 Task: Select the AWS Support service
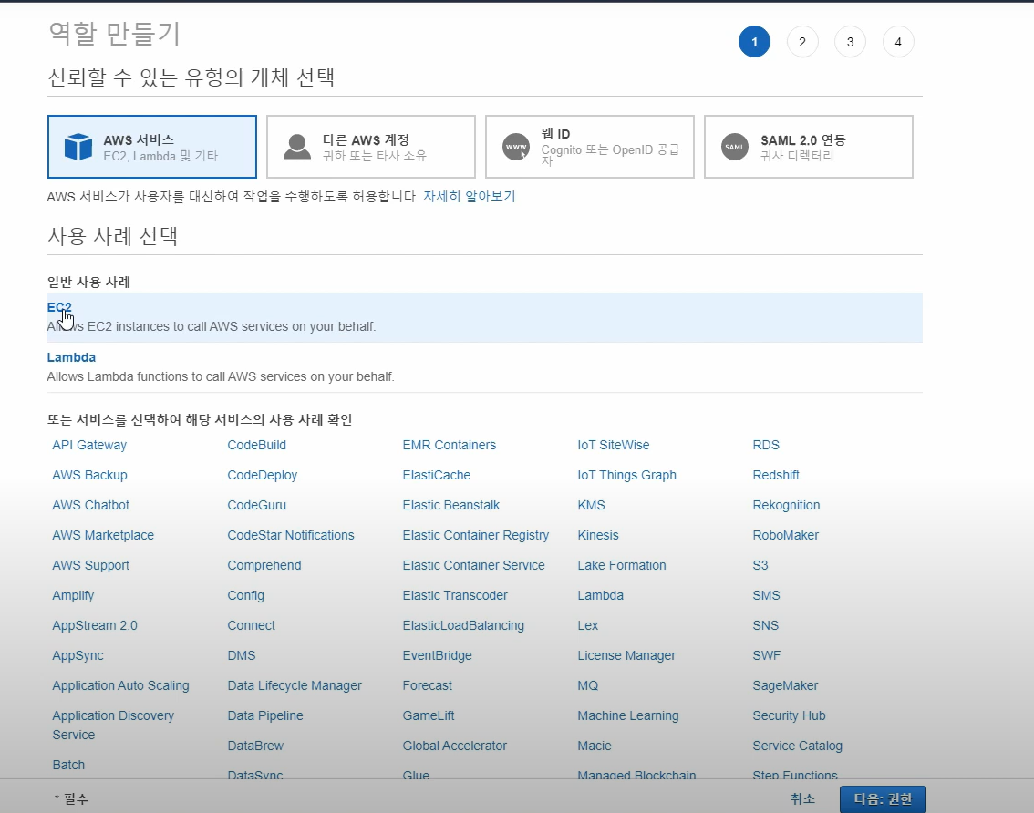(91, 566)
